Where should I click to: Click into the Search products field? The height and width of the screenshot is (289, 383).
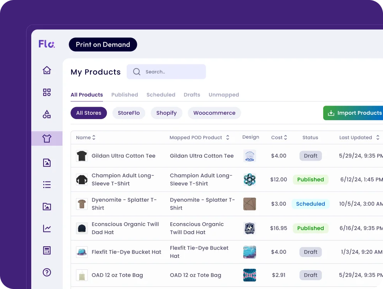166,72
